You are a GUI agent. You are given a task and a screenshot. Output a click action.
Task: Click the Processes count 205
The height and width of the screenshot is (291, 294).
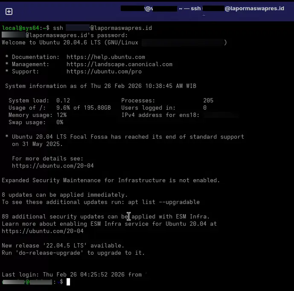208,101
